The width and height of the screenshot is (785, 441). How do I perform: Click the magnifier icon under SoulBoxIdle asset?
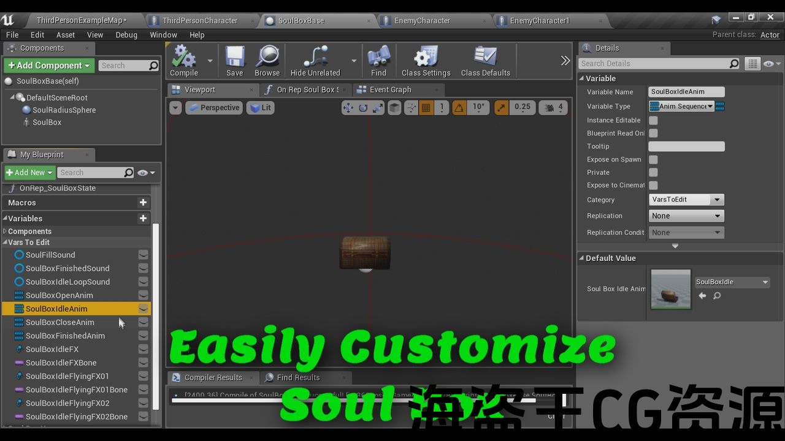(717, 296)
